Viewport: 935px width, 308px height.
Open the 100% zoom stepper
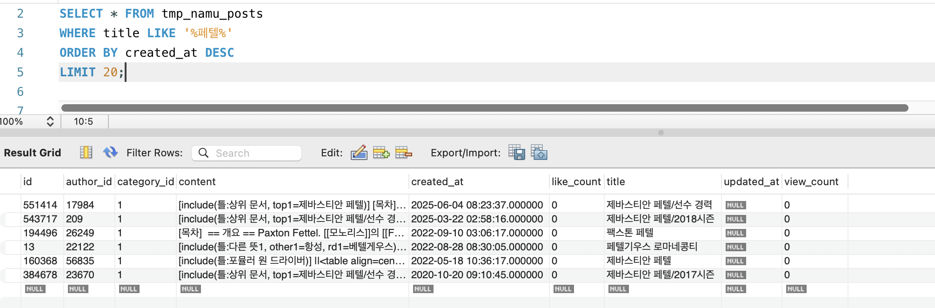coord(50,121)
